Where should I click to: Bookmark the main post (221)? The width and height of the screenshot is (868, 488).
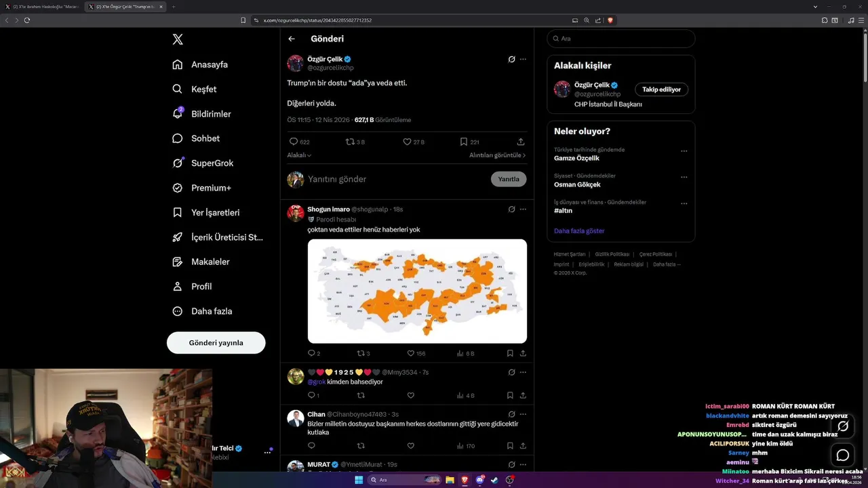click(469, 142)
